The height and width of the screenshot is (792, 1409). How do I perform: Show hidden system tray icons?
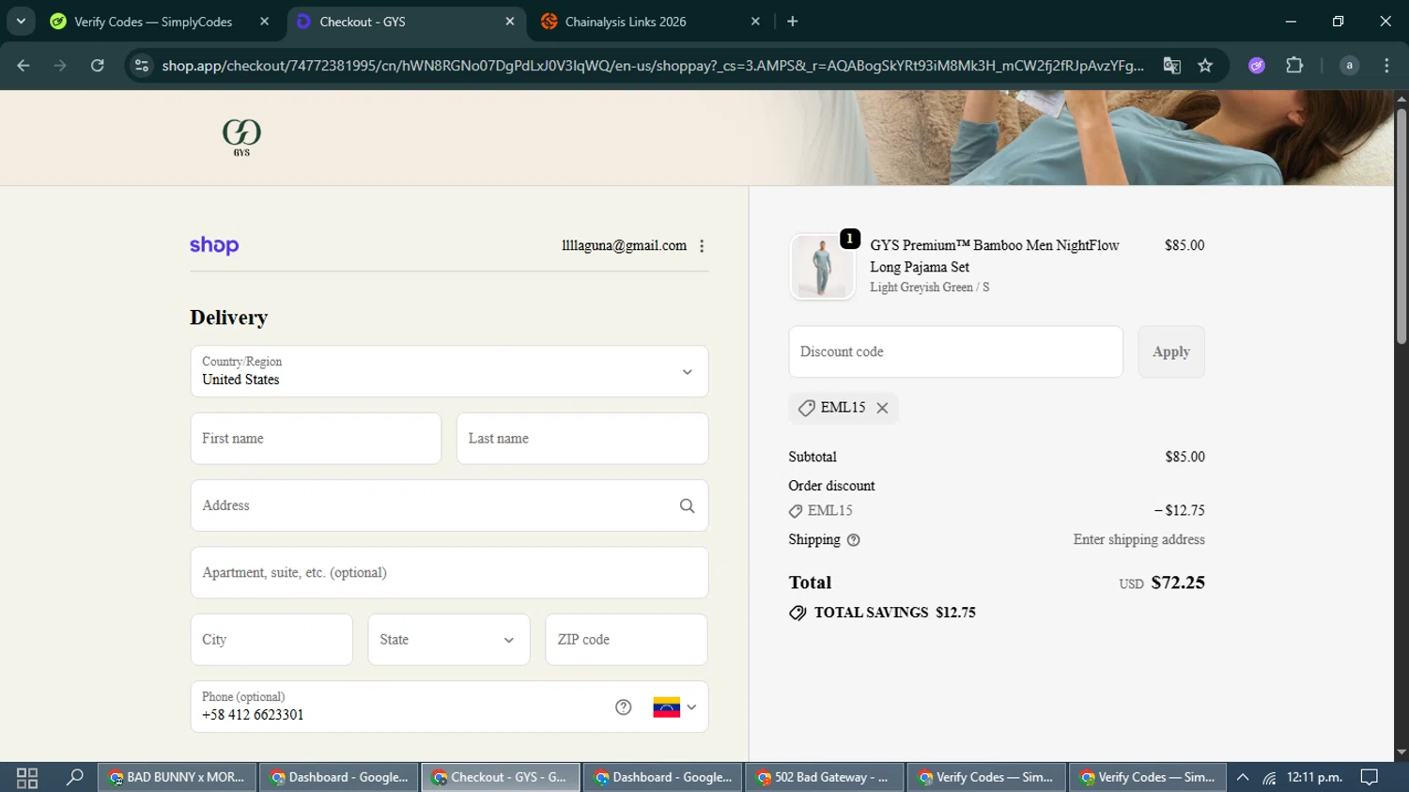pos(1243,778)
